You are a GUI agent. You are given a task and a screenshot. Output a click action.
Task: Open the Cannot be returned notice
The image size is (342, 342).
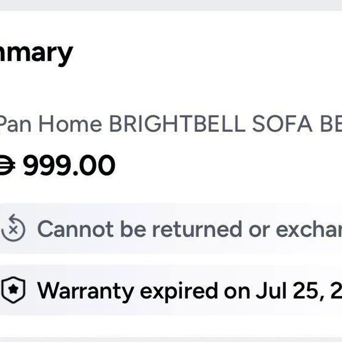pos(171,228)
